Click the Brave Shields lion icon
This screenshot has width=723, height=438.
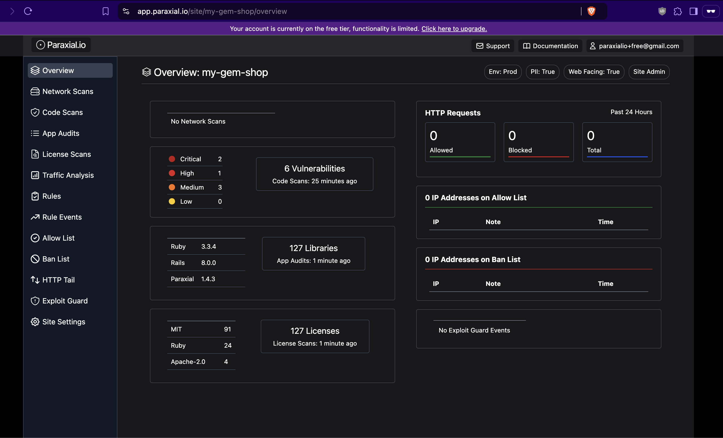click(591, 12)
